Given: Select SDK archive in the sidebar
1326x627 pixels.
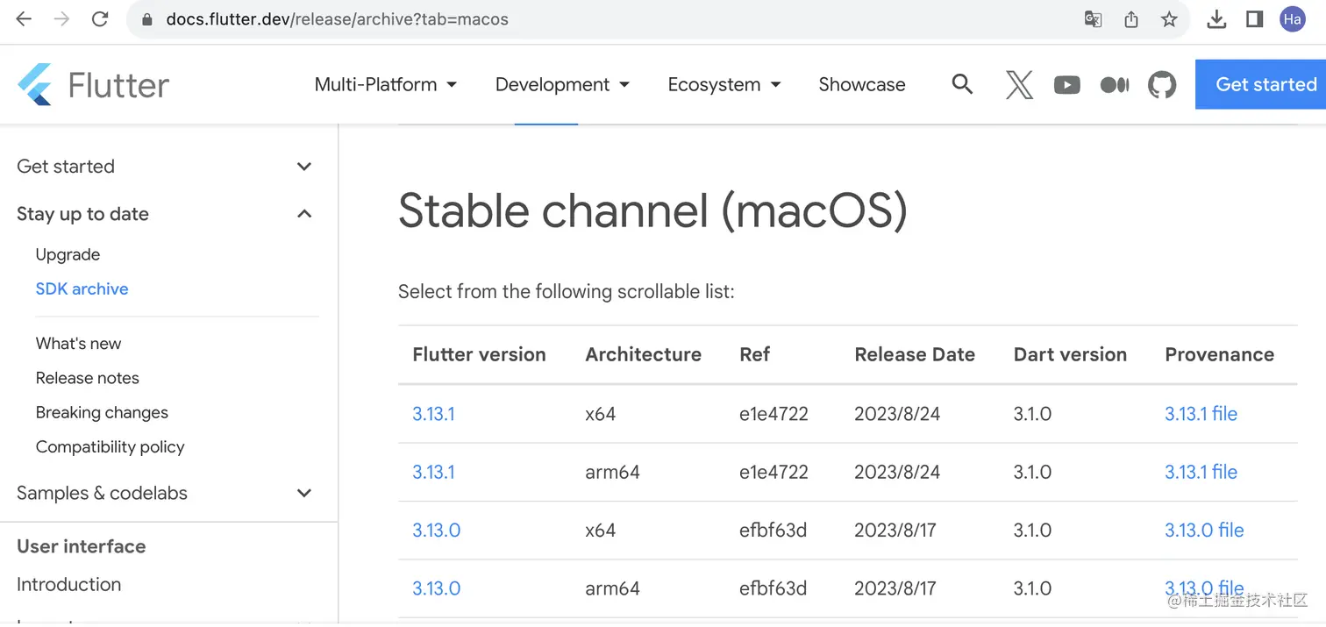Looking at the screenshot, I should click(x=82, y=289).
